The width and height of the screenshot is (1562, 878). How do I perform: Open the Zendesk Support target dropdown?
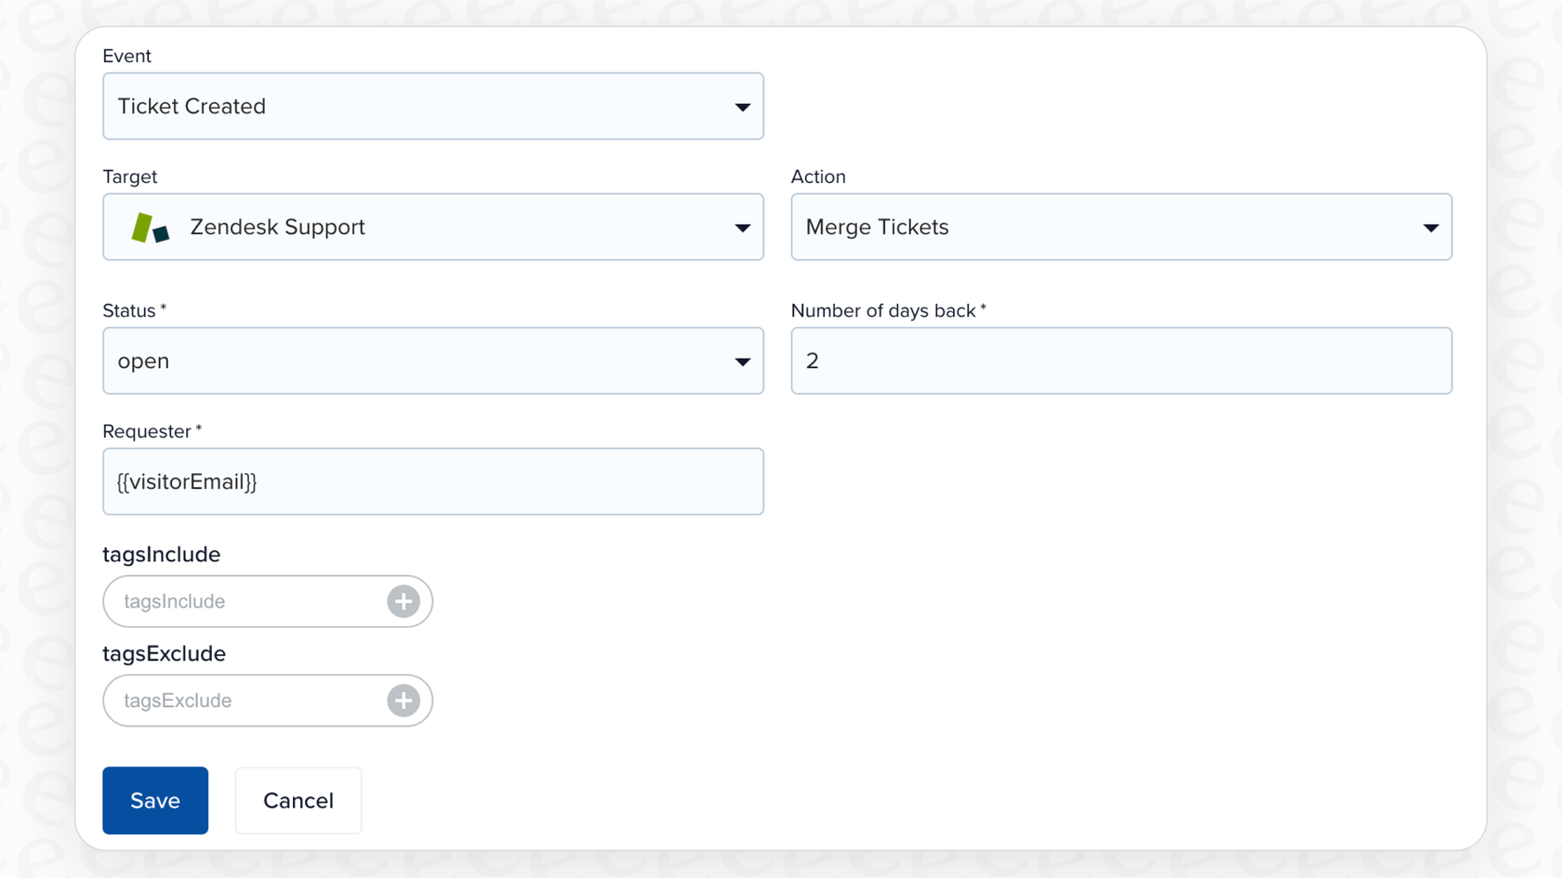pos(433,227)
